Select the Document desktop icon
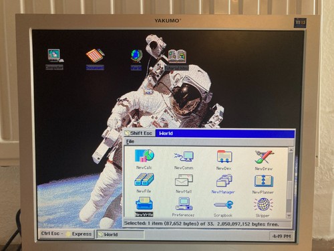The image size is (334, 251). coord(95,56)
